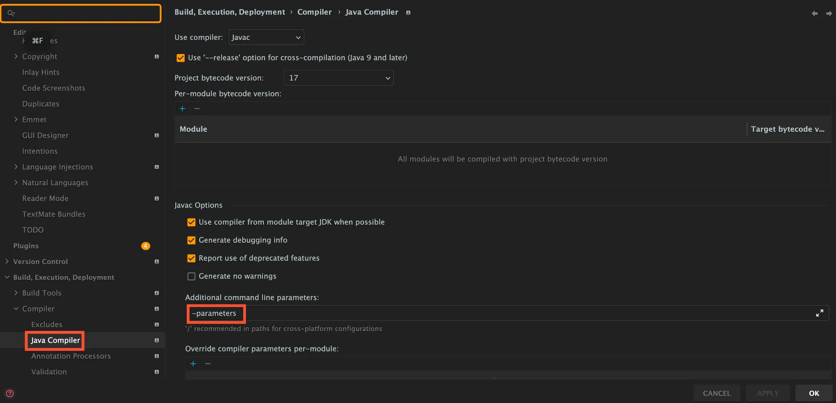
Task: Expand the Natural Languages node
Action: (16, 183)
